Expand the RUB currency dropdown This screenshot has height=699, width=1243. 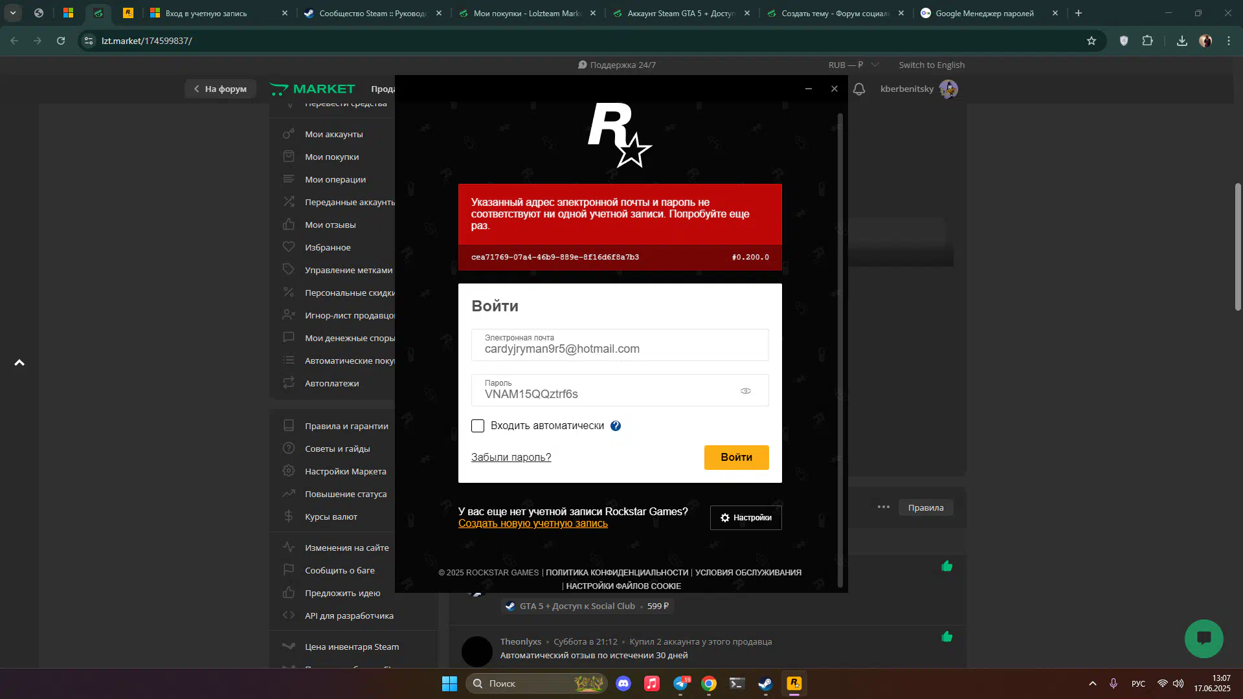853,65
